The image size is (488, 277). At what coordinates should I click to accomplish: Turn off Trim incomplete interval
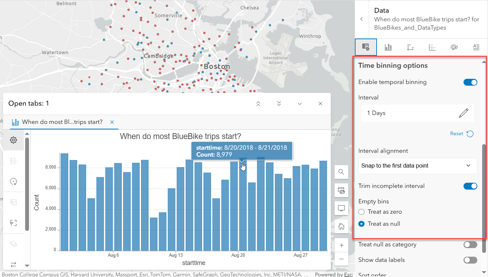[470, 186]
